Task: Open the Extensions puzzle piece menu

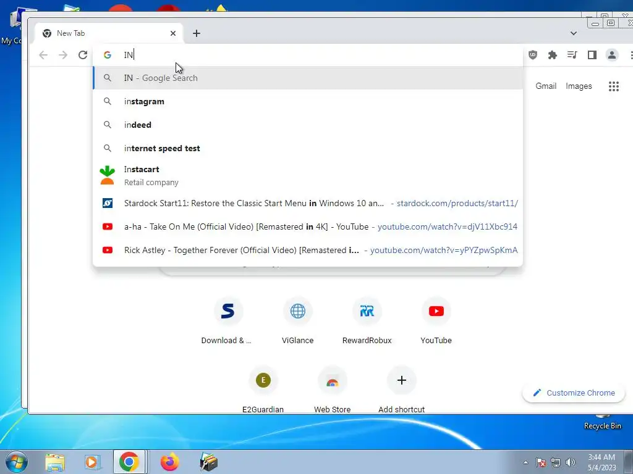Action: click(x=552, y=55)
